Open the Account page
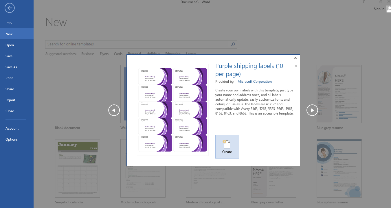Screen dimensions: 391x208 point(17,128)
